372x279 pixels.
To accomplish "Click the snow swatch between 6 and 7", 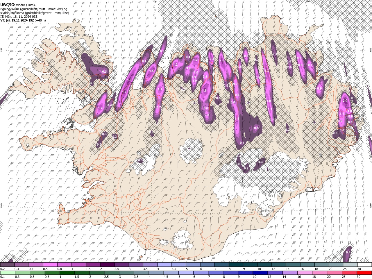I will (x=207, y=264).
